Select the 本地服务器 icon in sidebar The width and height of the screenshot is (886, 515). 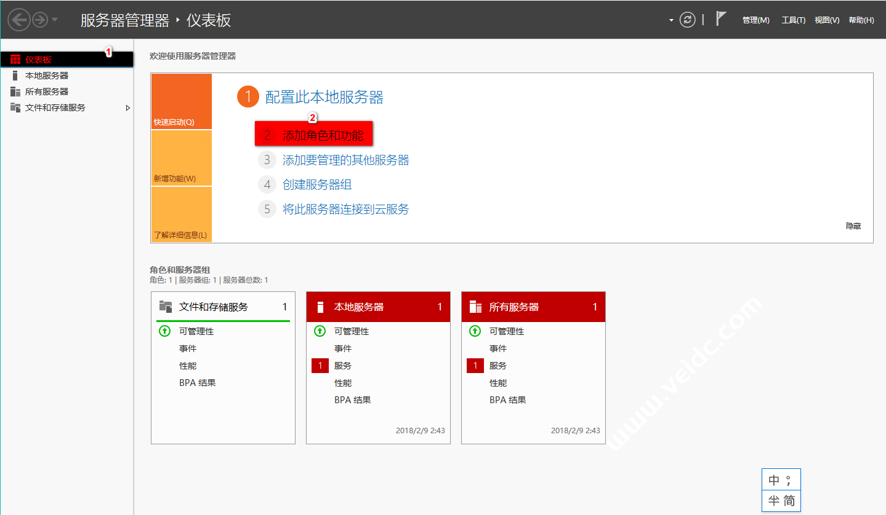(15, 76)
